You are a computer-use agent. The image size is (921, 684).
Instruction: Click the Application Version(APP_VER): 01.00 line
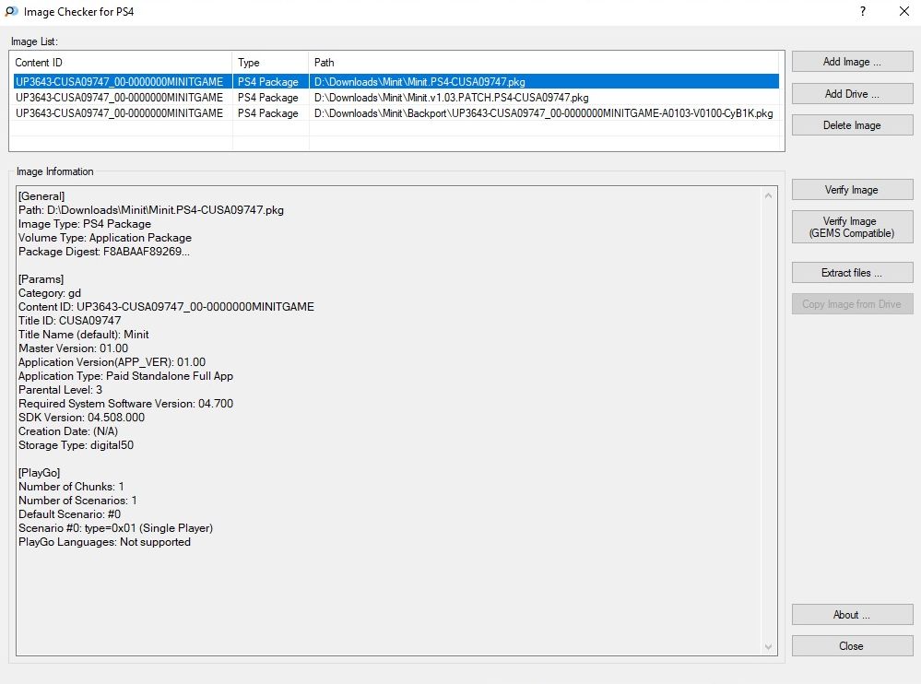tap(112, 362)
